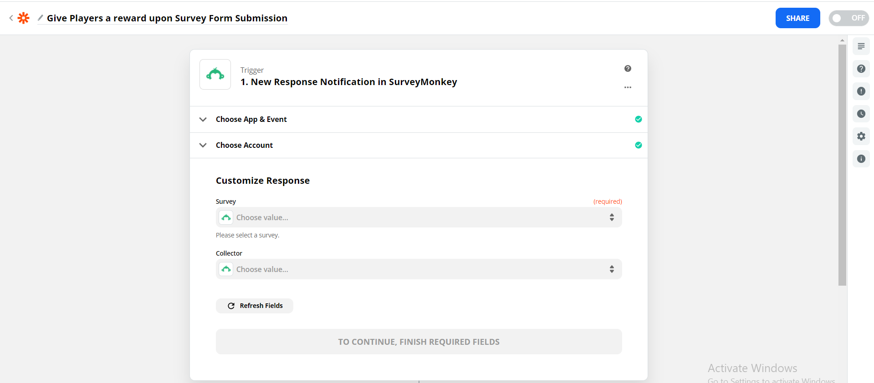
Task: Toggle the Zap OFF switch on
Action: coord(848,18)
